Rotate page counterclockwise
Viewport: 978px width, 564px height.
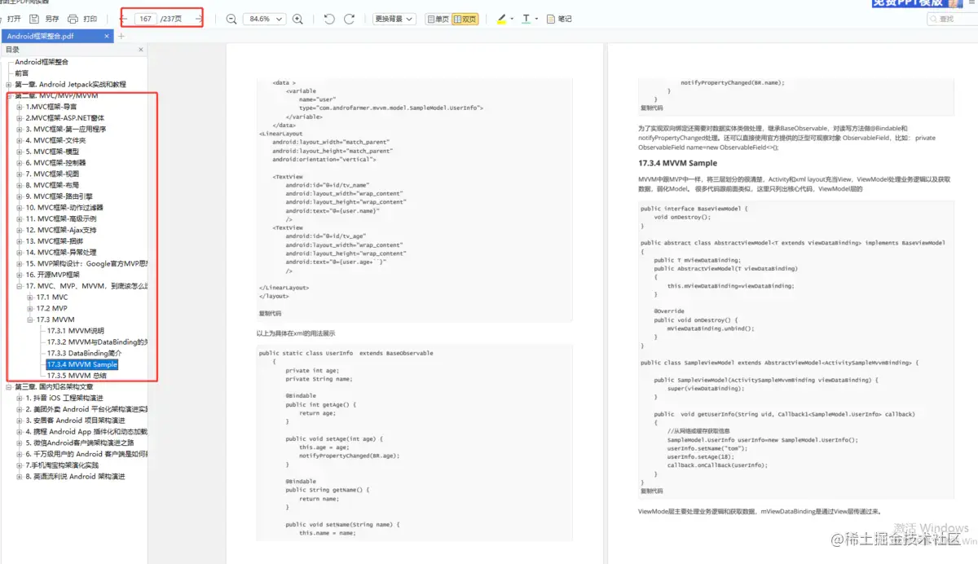point(329,19)
